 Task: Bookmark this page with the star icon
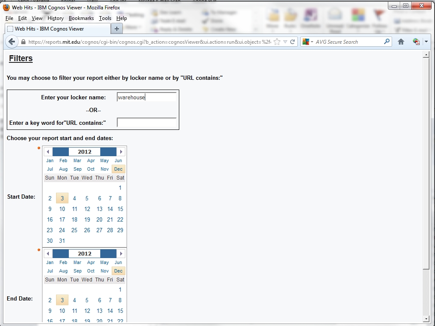pos(277,42)
